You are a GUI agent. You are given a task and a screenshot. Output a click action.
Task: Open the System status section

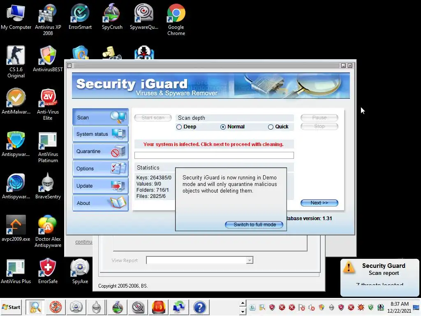[x=100, y=134]
